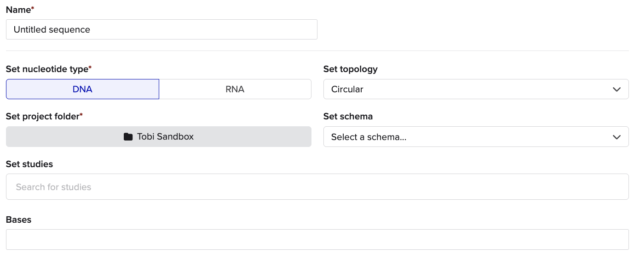Click the Set schema label
The image size is (634, 259).
coord(348,117)
